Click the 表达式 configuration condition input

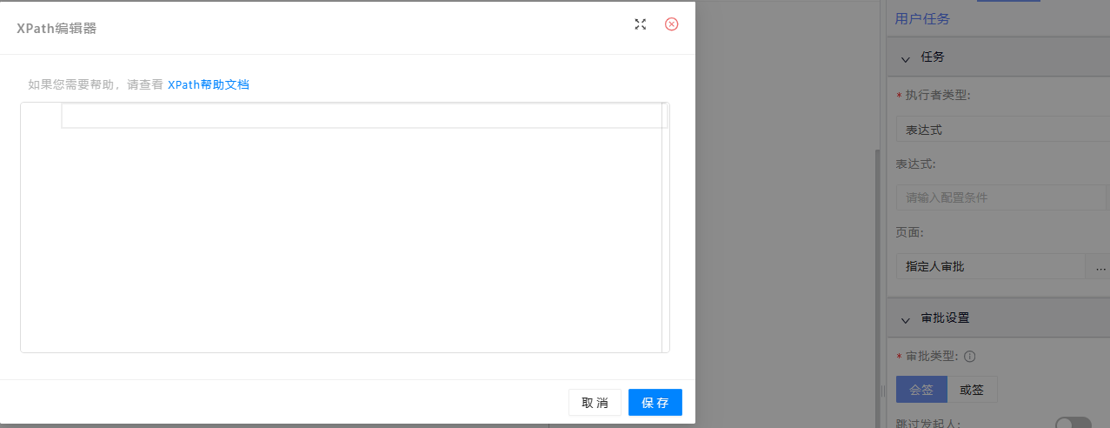[1002, 197]
